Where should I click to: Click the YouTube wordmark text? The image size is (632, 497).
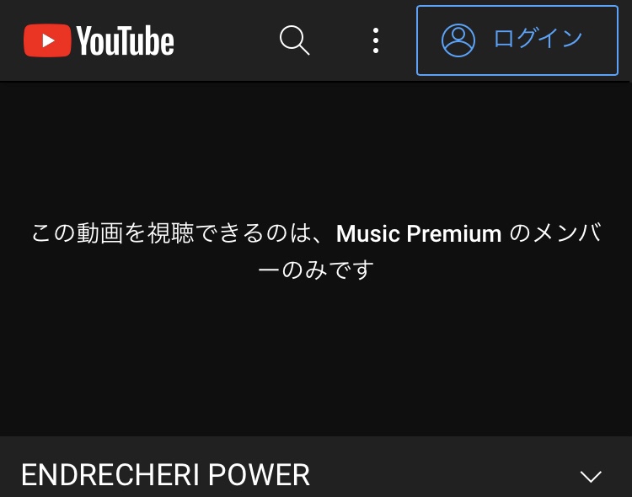pos(125,40)
